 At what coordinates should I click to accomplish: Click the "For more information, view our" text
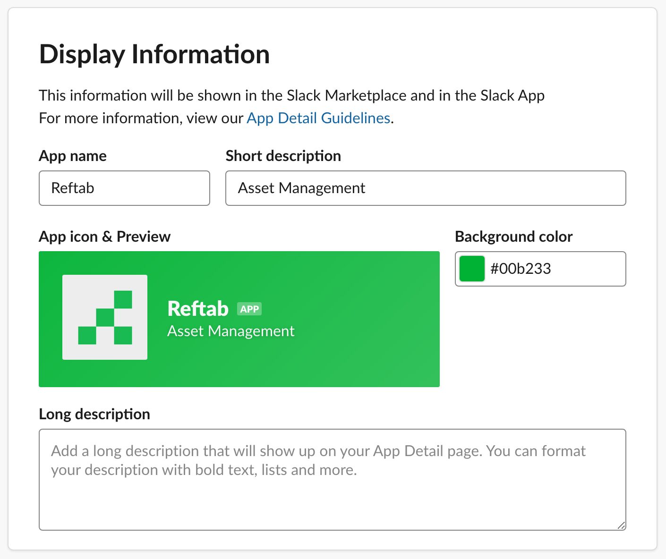pos(141,118)
